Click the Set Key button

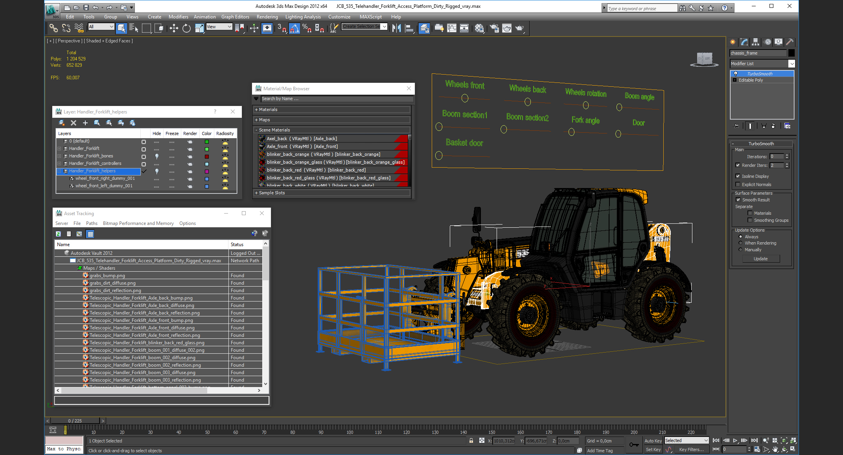pyautogui.click(x=653, y=450)
